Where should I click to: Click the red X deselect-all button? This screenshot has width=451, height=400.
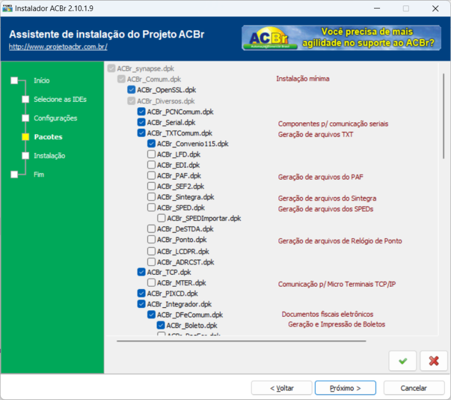[434, 360]
